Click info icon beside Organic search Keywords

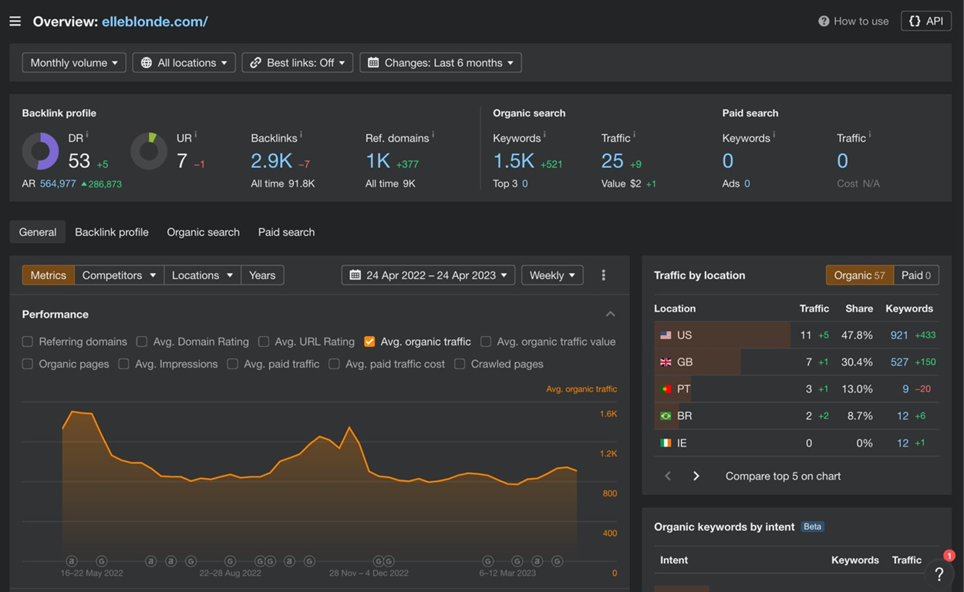[544, 135]
